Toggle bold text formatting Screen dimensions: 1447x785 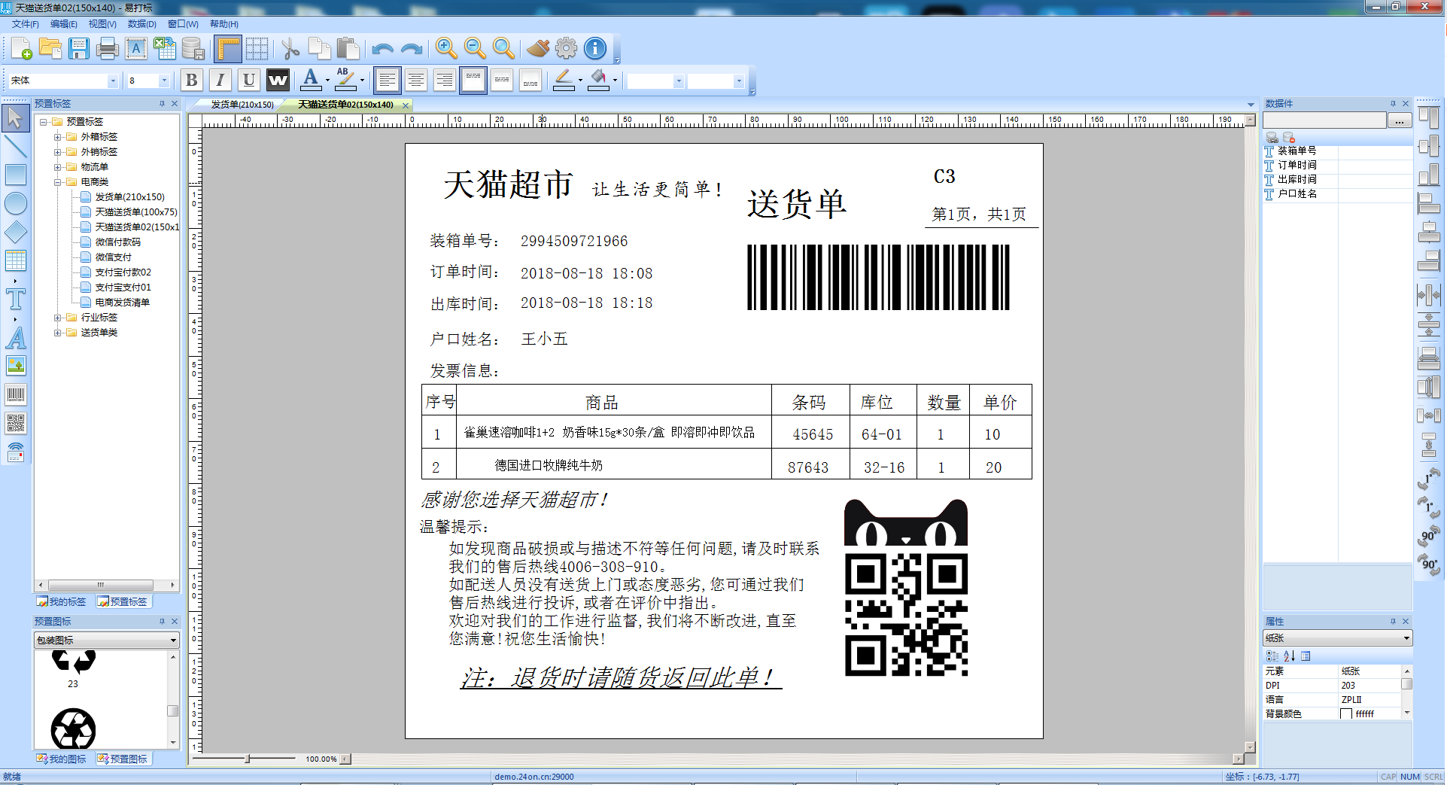coord(192,80)
